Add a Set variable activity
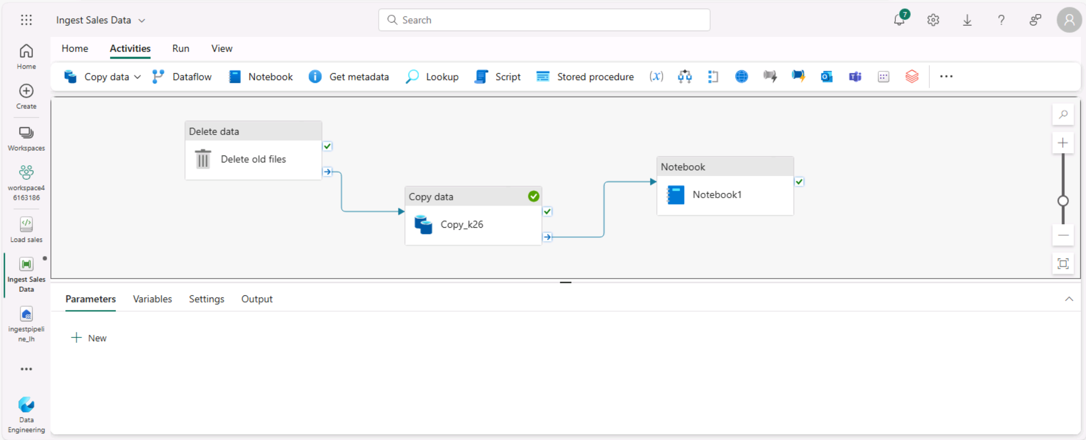Viewport: 1086px width, 440px height. pos(656,77)
